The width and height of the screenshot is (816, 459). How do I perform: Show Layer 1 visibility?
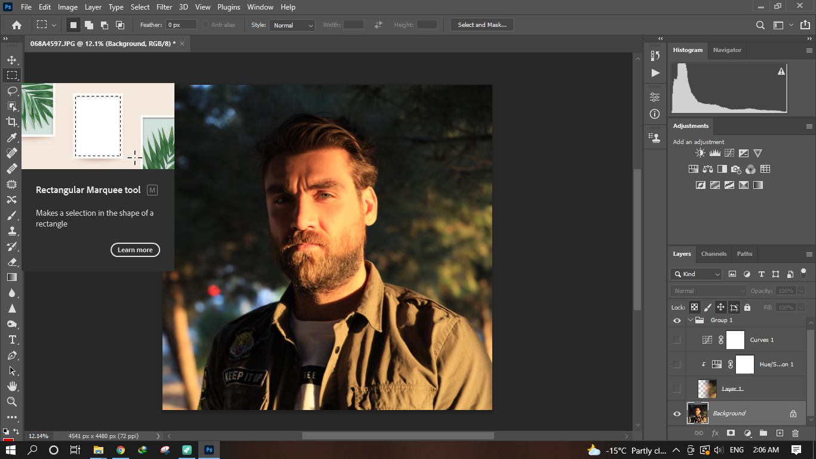click(677, 389)
